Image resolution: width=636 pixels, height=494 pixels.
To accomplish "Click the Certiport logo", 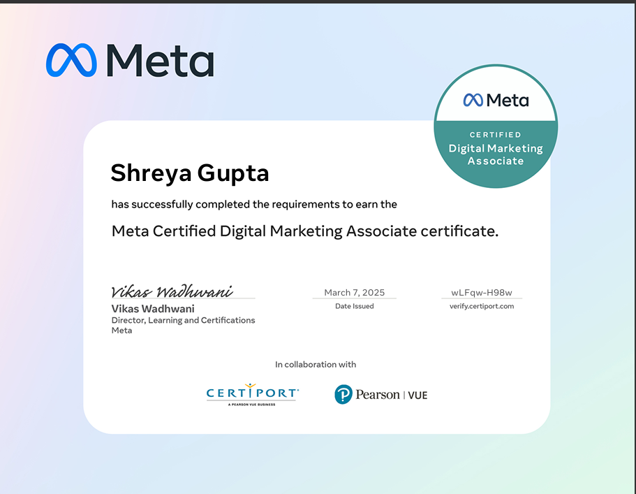I will click(252, 394).
